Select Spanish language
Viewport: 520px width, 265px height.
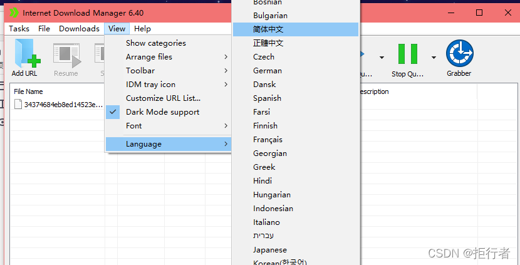tap(296, 98)
